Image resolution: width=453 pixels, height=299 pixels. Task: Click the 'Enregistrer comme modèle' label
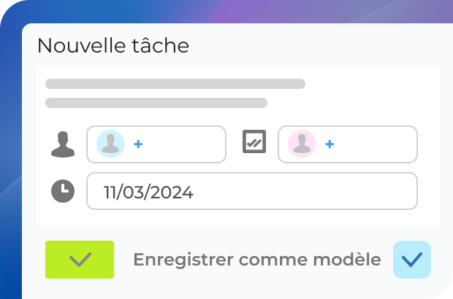(x=256, y=260)
